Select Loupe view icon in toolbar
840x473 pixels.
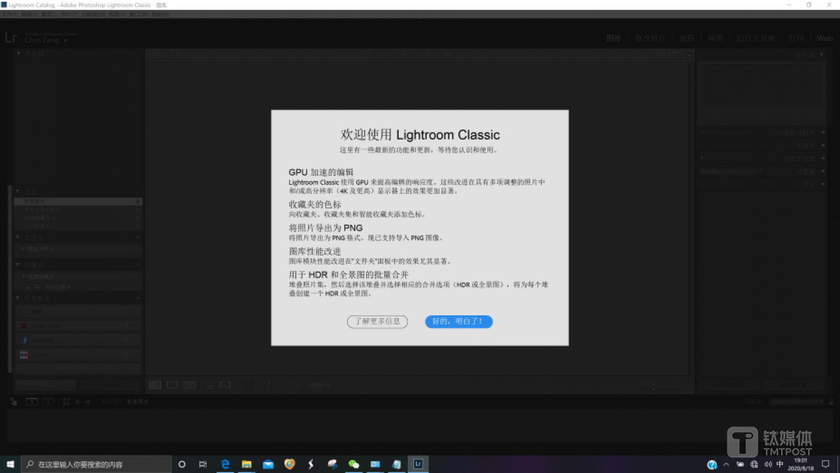(172, 385)
